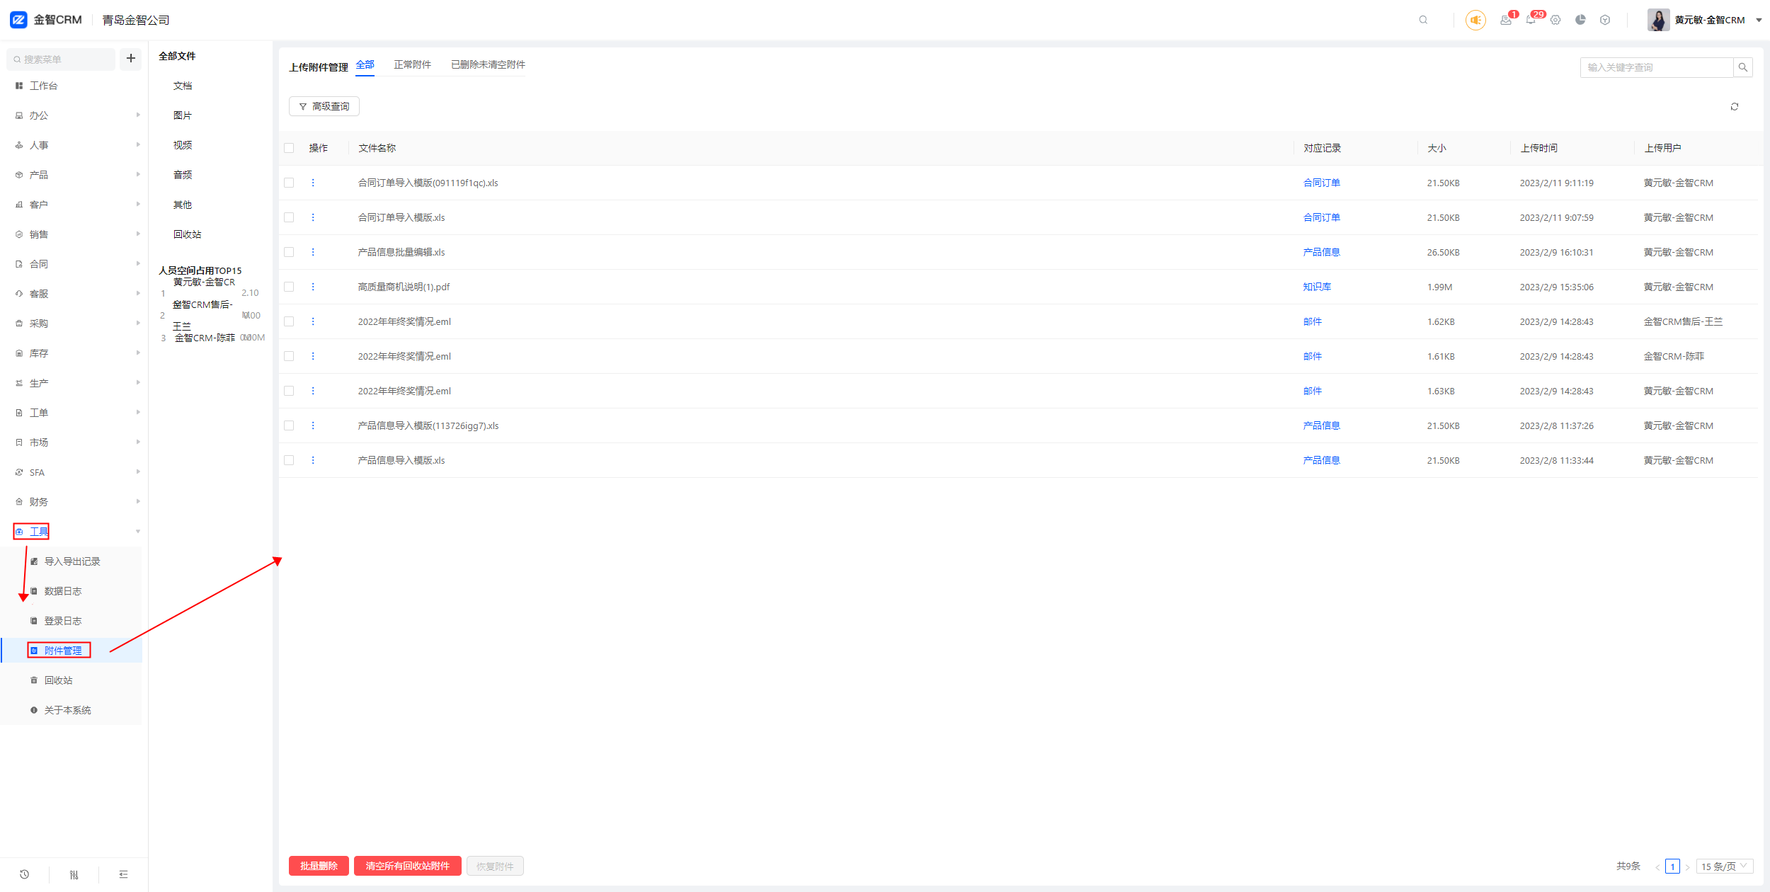Click the hexagon cube icon in header

pyautogui.click(x=1605, y=20)
